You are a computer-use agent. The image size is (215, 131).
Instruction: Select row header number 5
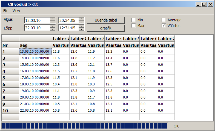[x=10, y=78]
